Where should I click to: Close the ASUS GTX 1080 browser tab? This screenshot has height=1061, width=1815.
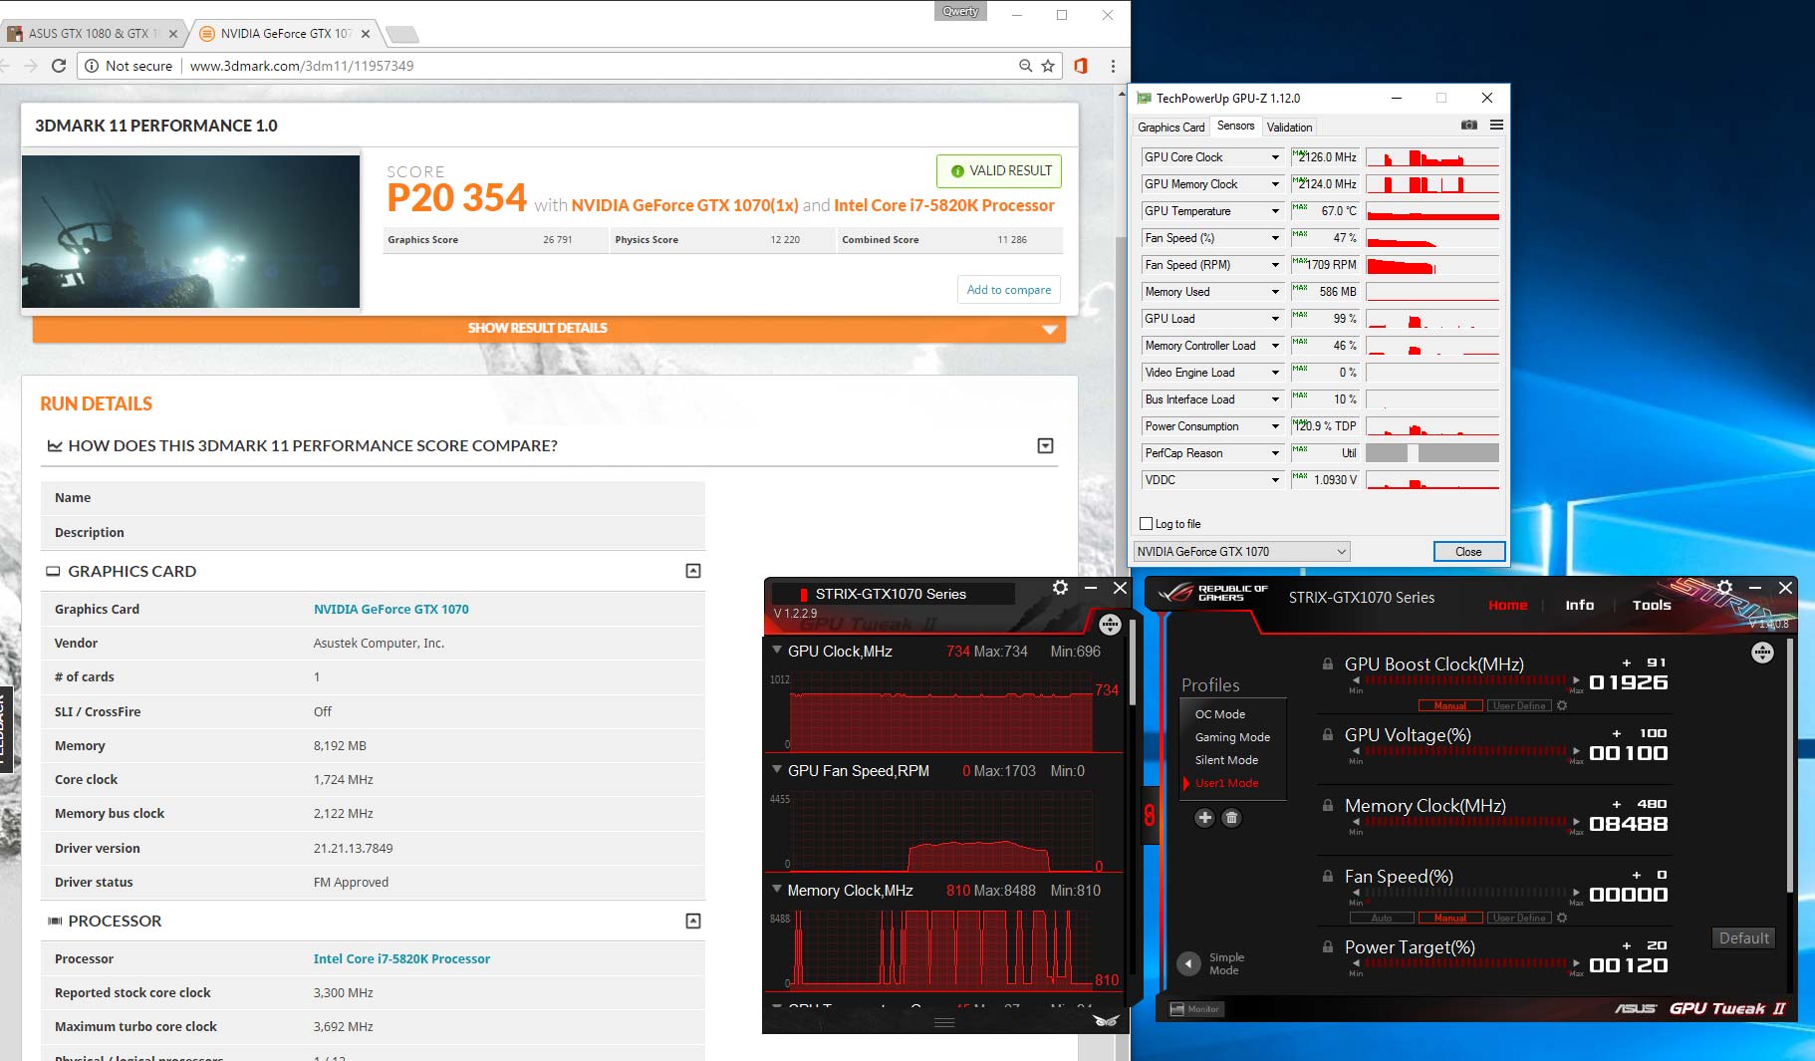(173, 34)
